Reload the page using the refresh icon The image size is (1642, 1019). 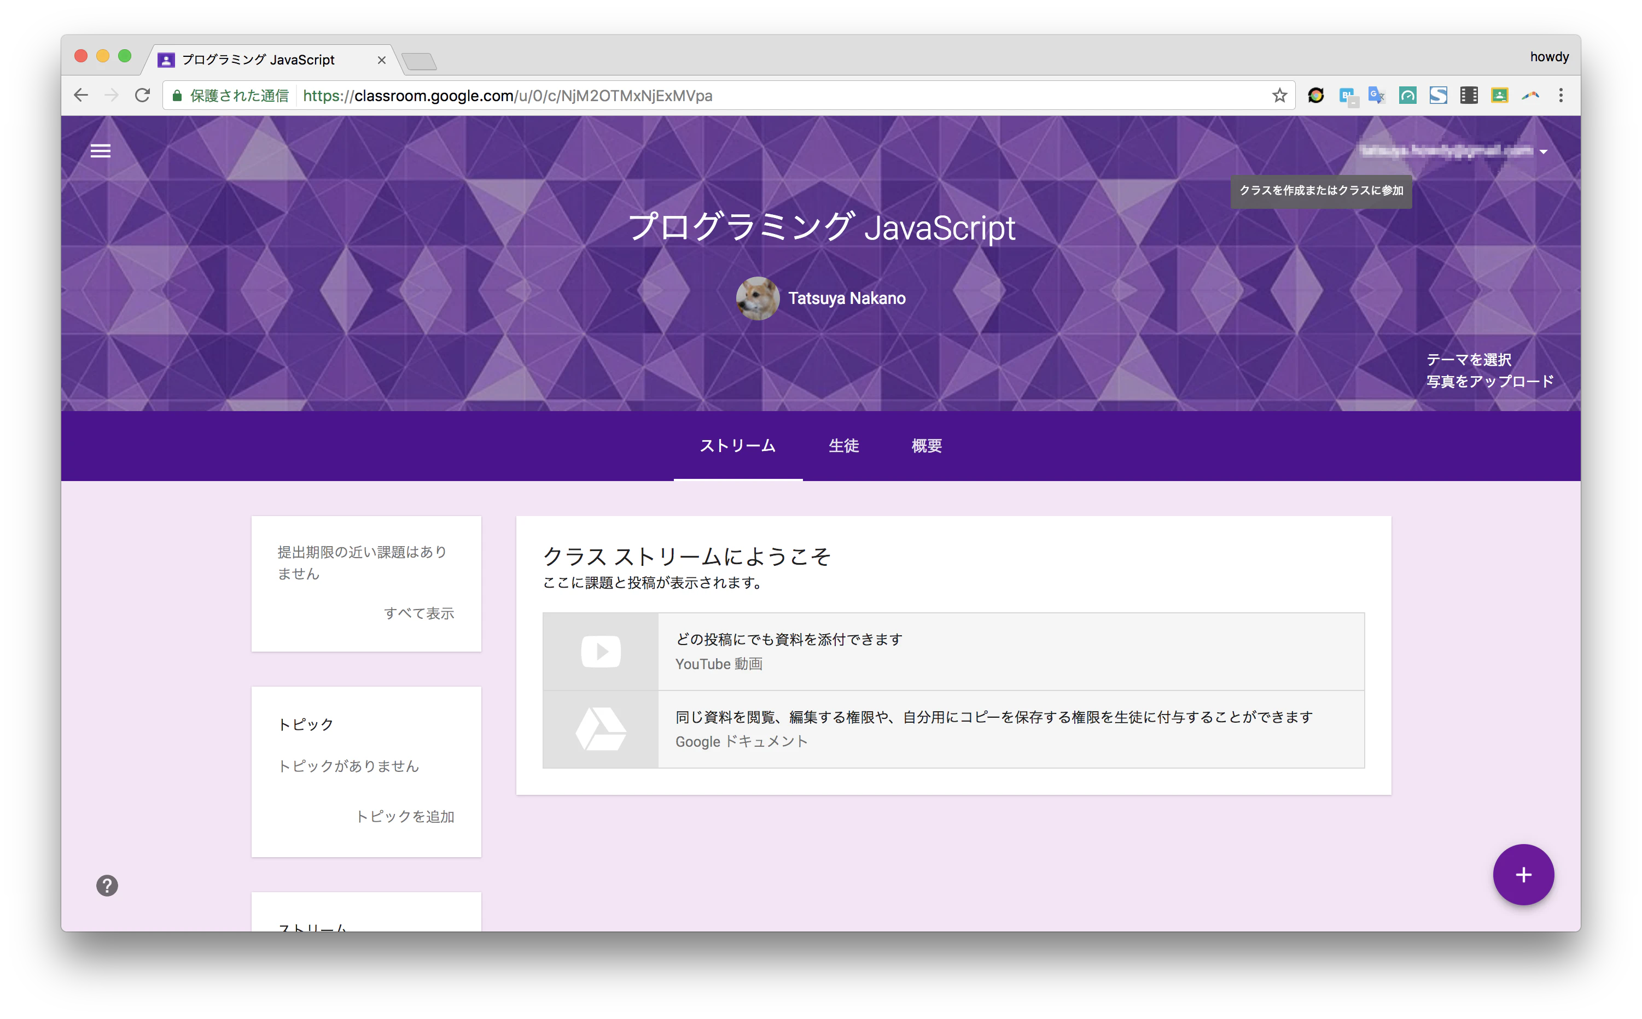142,96
